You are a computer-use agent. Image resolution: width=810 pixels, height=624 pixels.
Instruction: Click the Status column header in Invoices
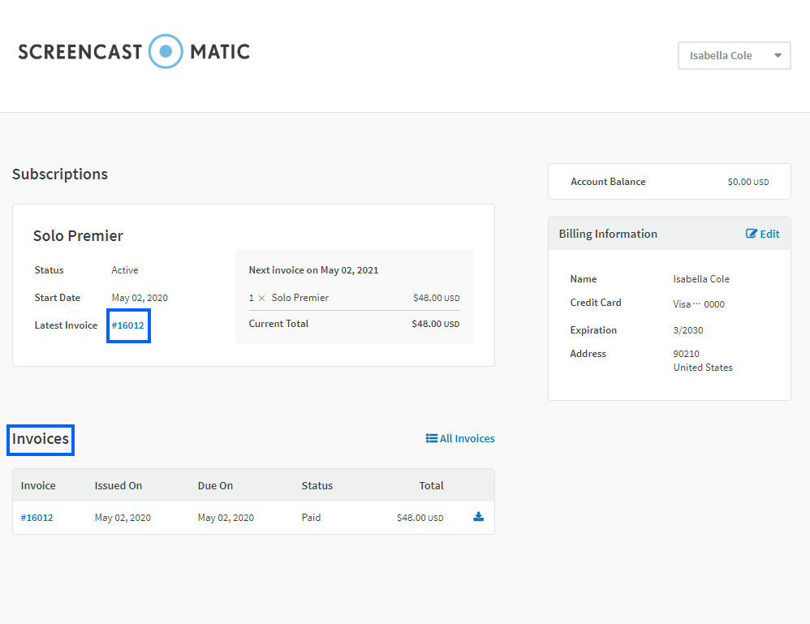317,485
